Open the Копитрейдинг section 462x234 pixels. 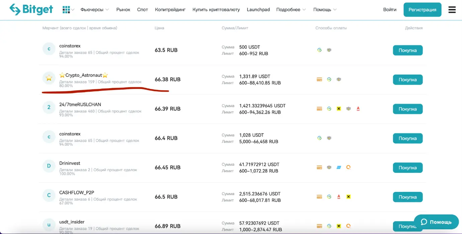[x=170, y=10]
